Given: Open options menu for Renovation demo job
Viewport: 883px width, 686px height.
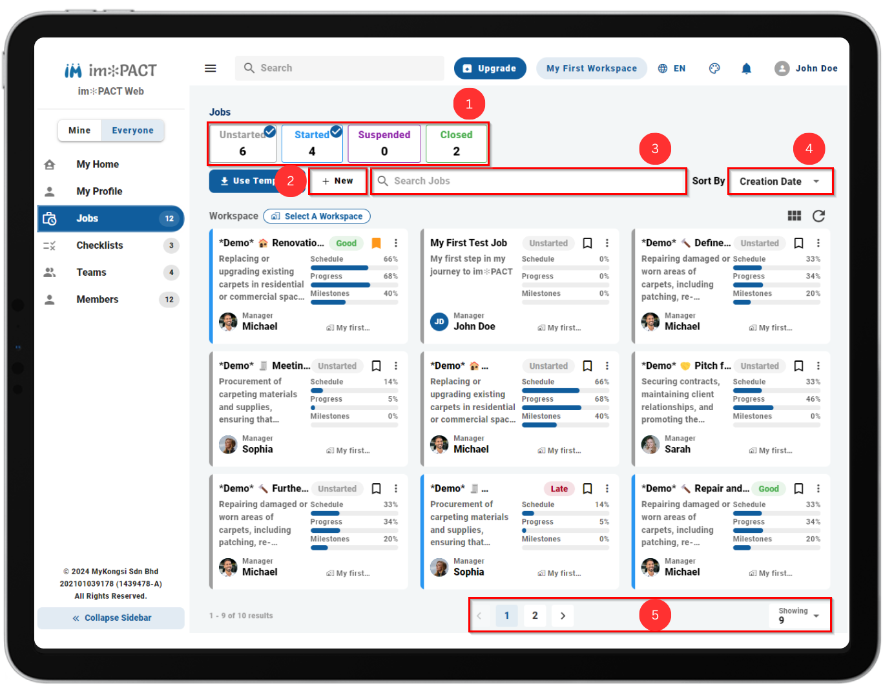Looking at the screenshot, I should tap(396, 243).
